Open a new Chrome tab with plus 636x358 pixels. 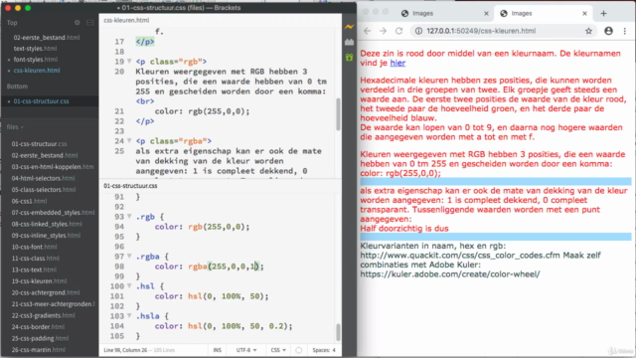603,13
